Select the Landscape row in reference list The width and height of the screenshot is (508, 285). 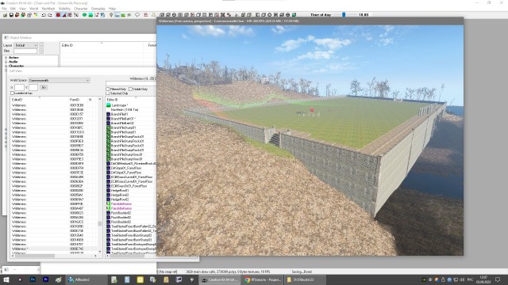(x=131, y=105)
